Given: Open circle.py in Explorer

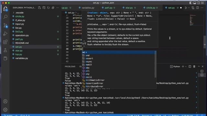Looking at the screenshot, I should click(36, 16).
